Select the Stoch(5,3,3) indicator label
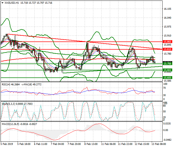The width and height of the screenshot is (173, 147). (8, 104)
